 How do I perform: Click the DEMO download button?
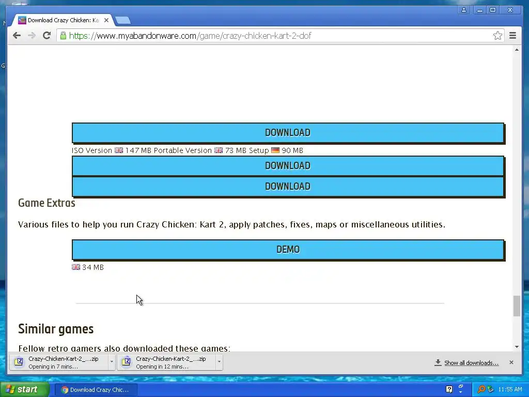(288, 250)
